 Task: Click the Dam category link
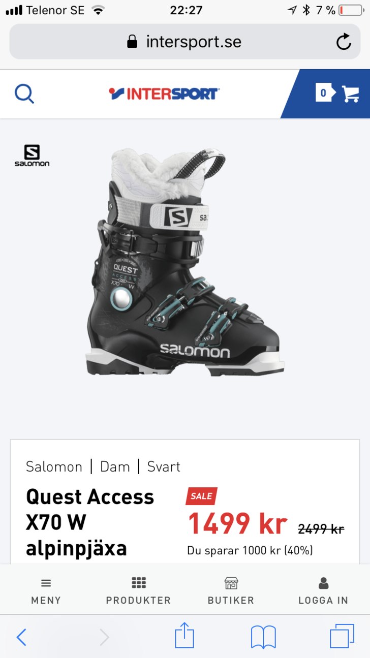click(x=115, y=466)
